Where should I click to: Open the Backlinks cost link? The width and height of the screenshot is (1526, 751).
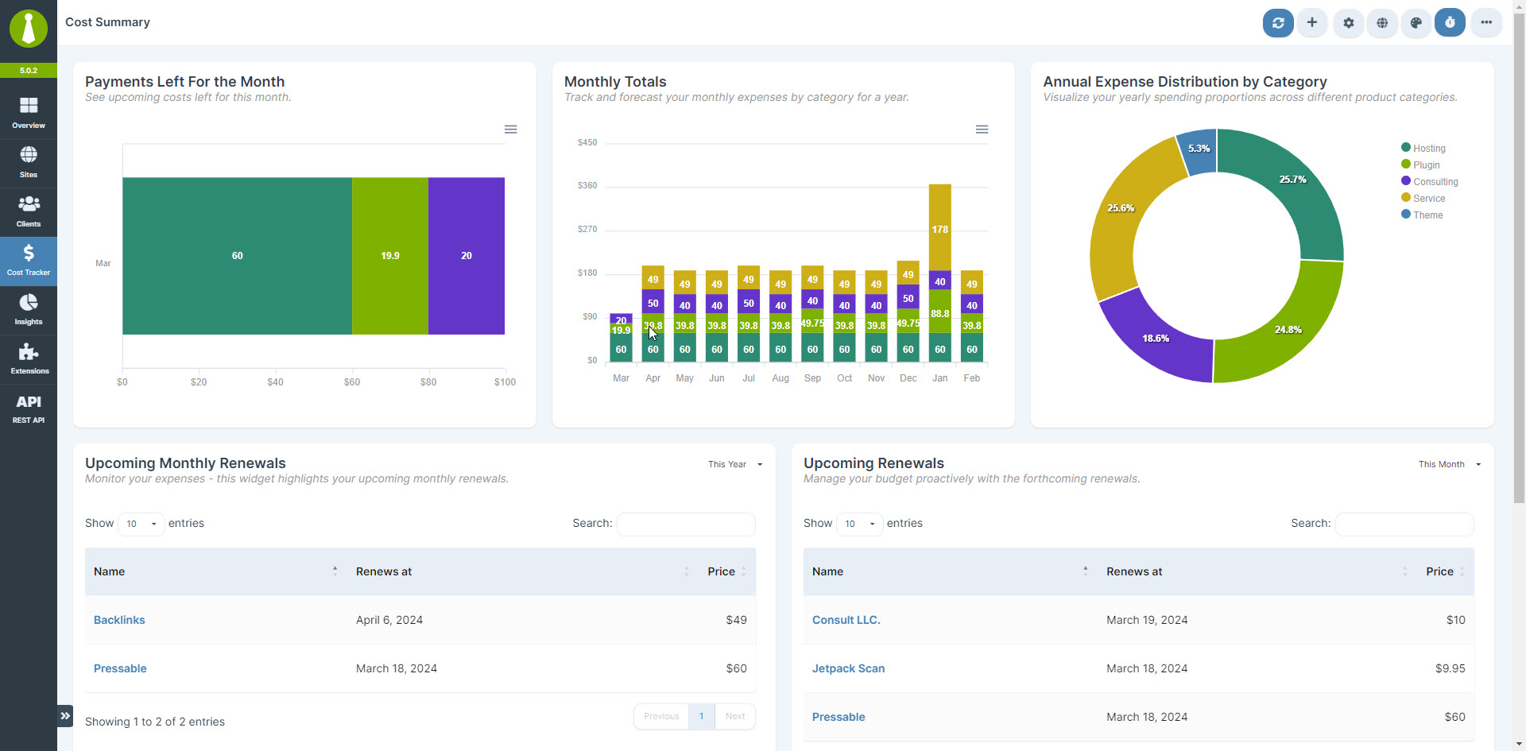click(119, 620)
